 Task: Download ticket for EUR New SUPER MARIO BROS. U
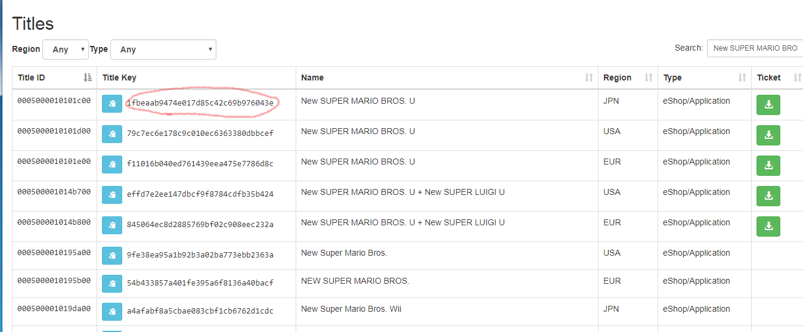[x=768, y=166]
